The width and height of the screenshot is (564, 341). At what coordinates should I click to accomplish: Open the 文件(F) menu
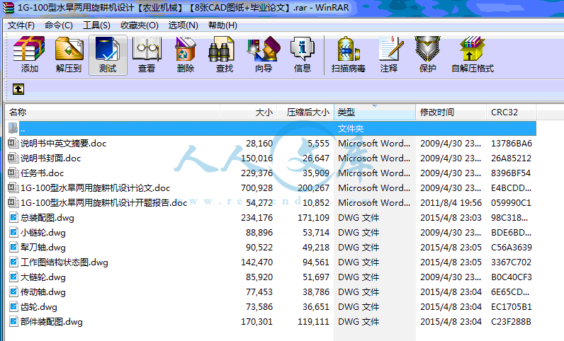[x=21, y=25]
